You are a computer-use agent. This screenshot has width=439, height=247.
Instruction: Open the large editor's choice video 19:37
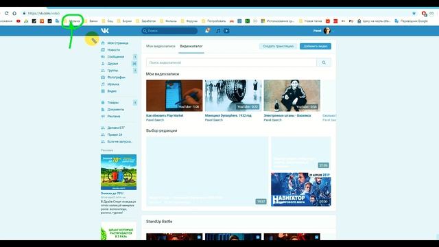(207, 172)
